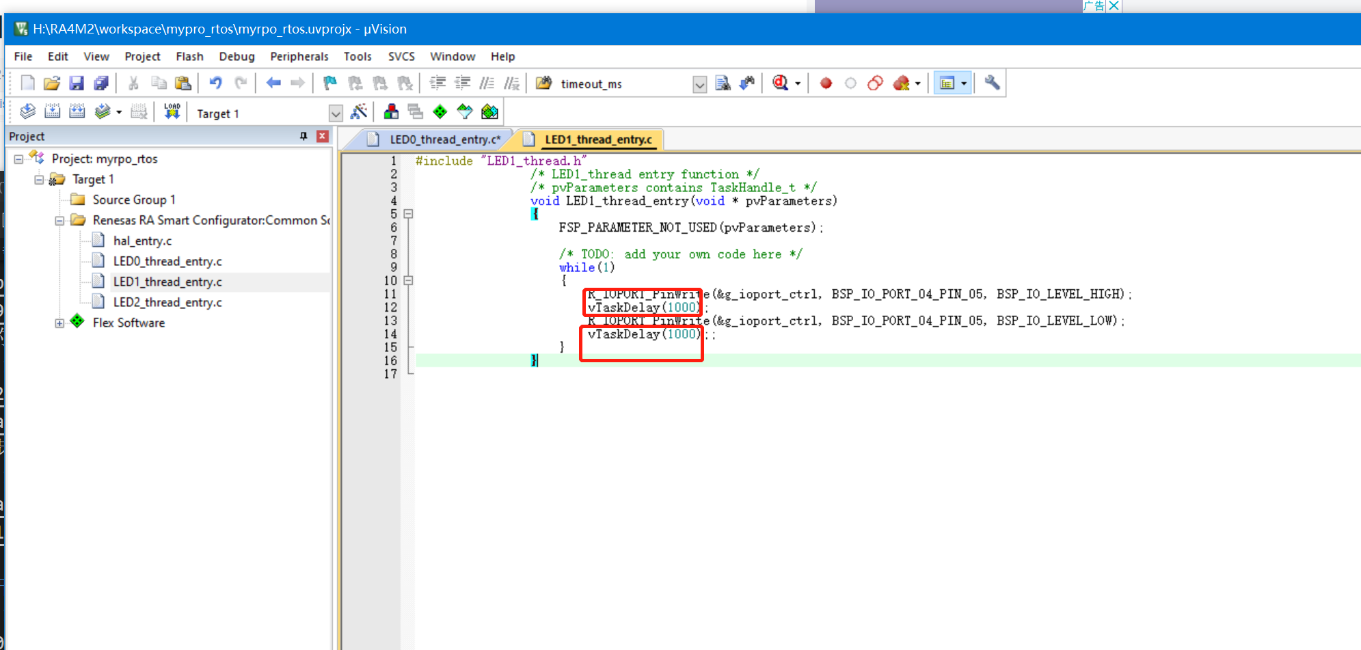Click the Batch Build icon

pyautogui.click(x=103, y=112)
